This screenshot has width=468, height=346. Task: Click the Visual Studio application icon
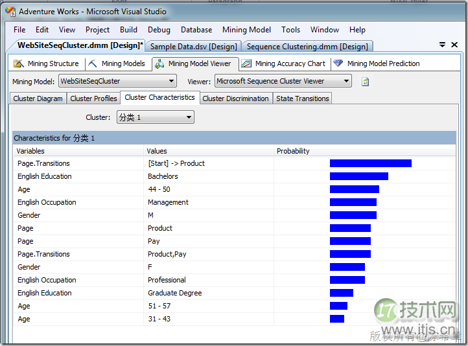click(10, 11)
